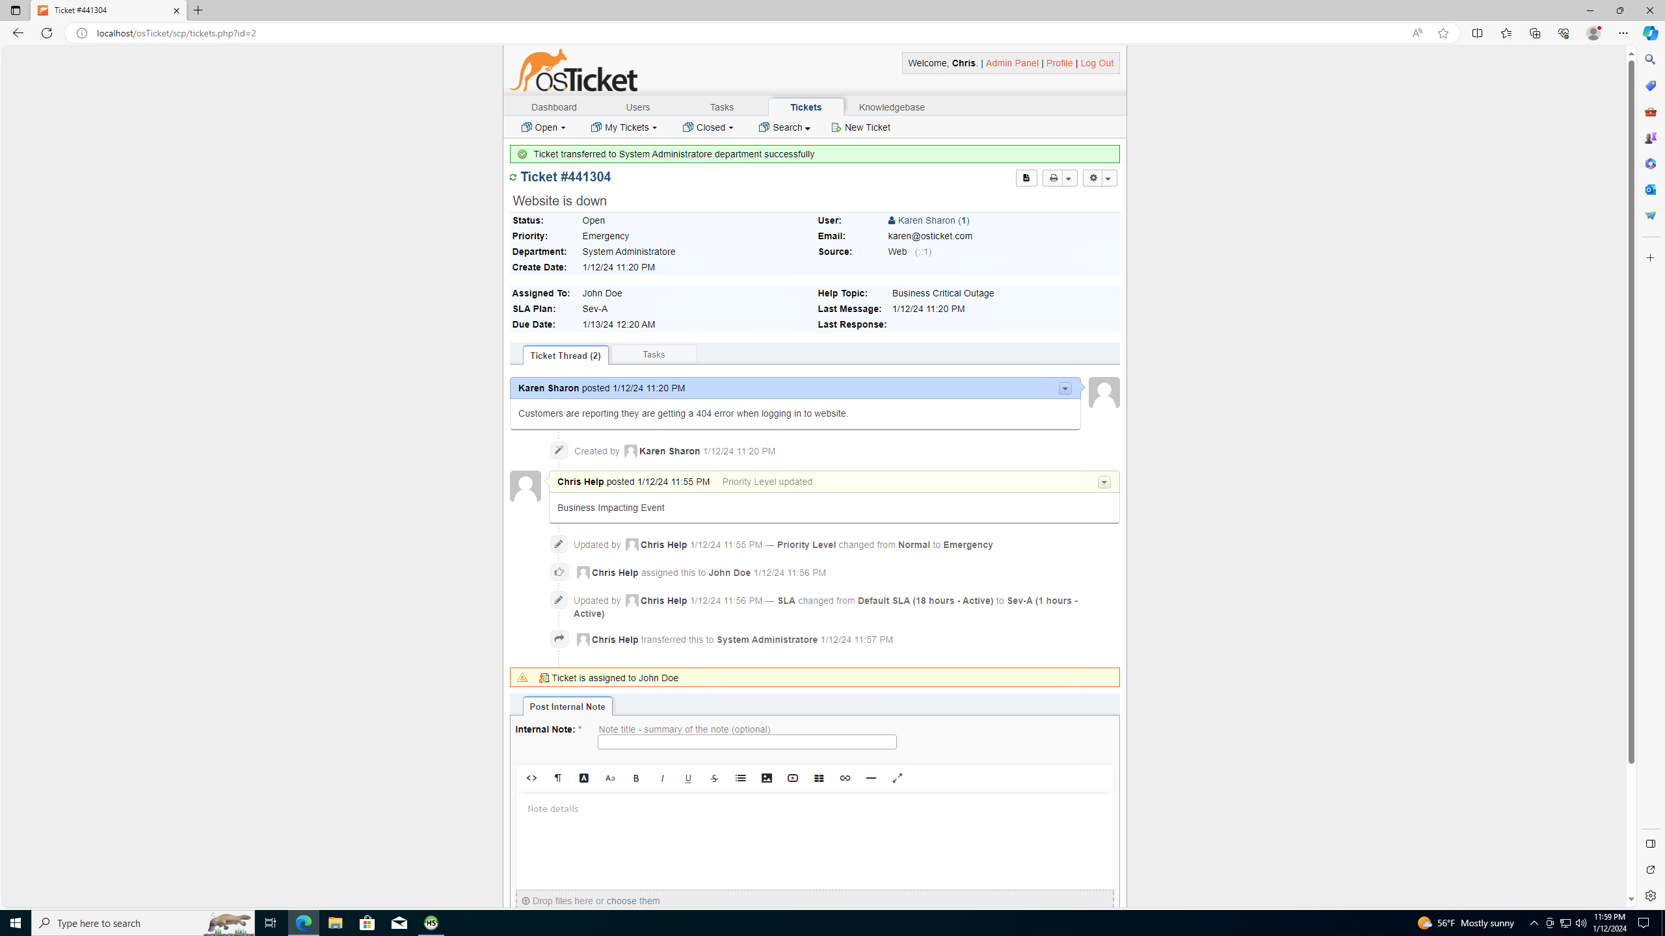Click the New Ticket button

pos(860,127)
